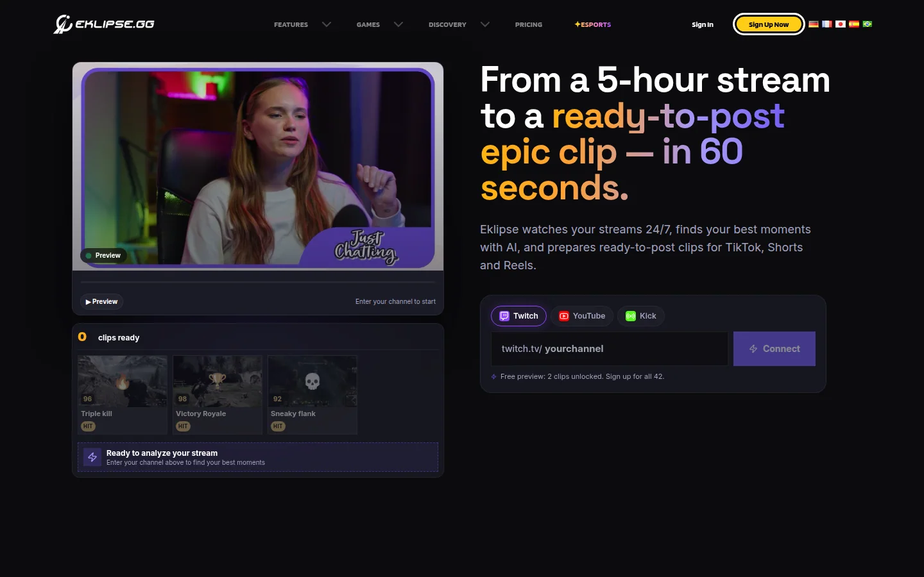This screenshot has height=577, width=924.
Task: Click the HIT badge under Triple kill
Action: 88,426
